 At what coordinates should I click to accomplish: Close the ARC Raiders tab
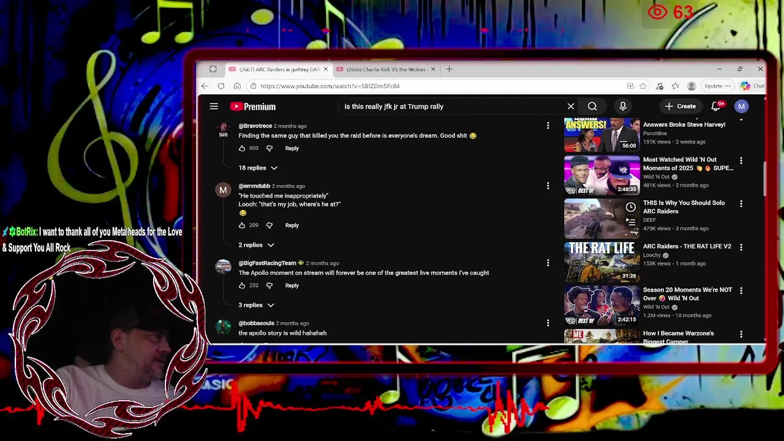(x=326, y=69)
